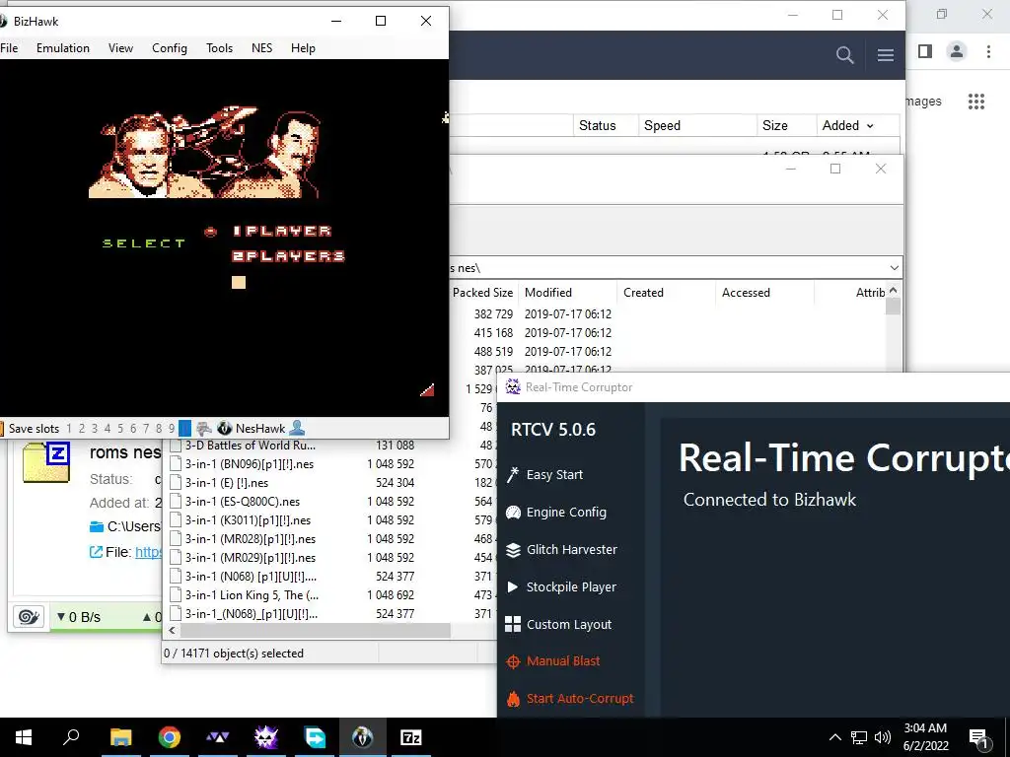Click the snail speed-limit icon in downloader
The width and height of the screenshot is (1010, 757).
[x=29, y=617]
